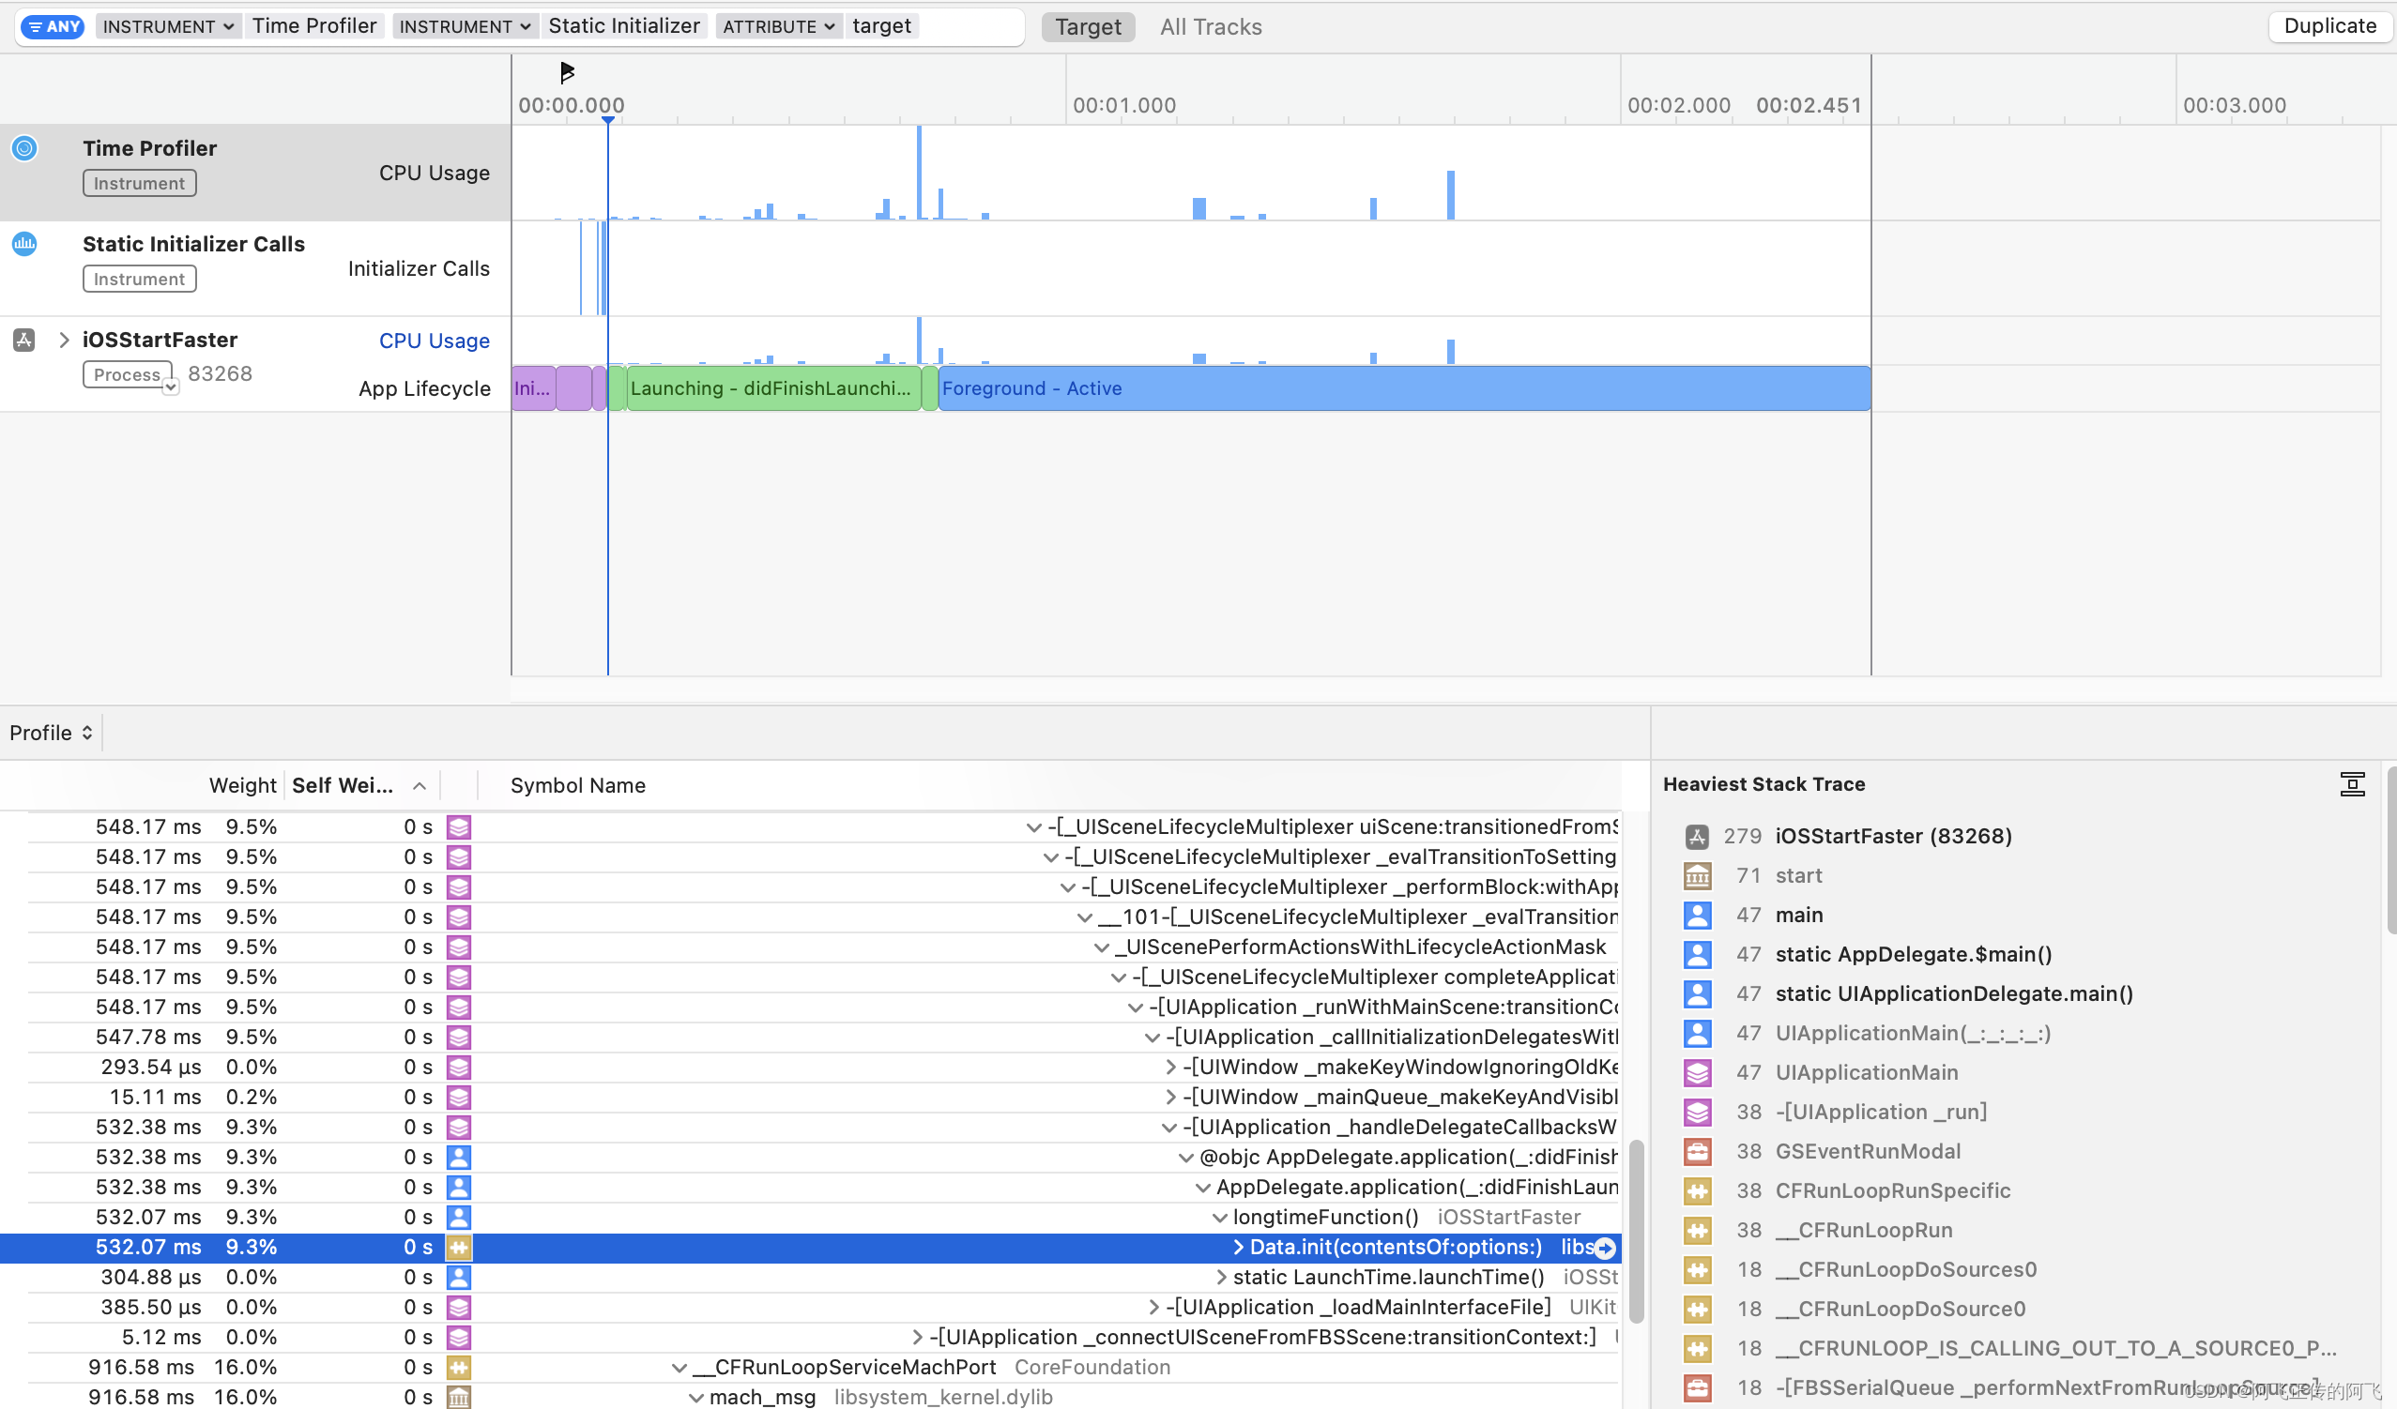
Task: Click the iOSStartFaster app icon in tracks
Action: coord(24,341)
